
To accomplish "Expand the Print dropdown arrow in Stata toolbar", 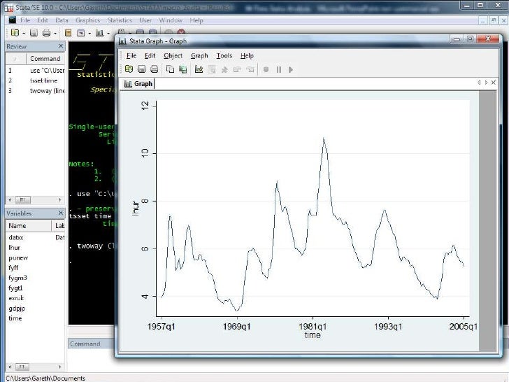I will (55, 33).
